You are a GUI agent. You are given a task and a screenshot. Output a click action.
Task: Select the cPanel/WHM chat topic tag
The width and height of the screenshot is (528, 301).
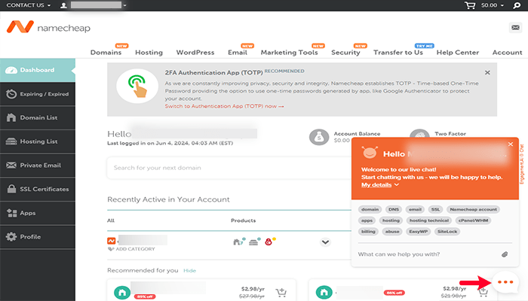[x=473, y=220]
